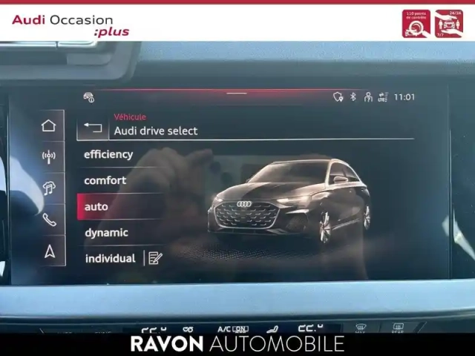Select the efficiency drive mode

pyautogui.click(x=108, y=154)
